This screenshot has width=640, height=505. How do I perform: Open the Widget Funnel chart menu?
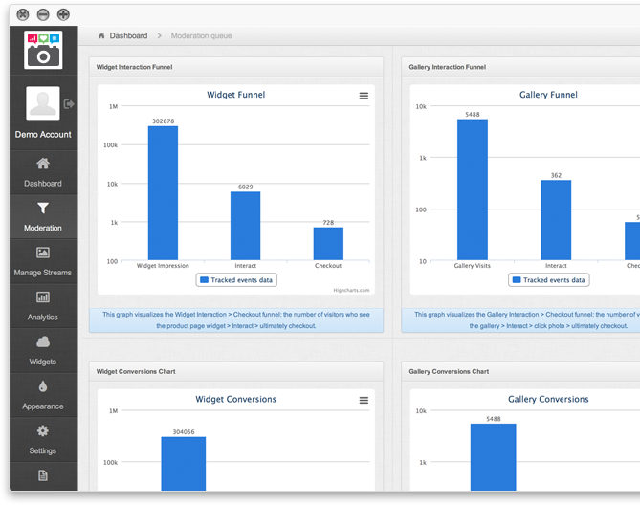364,96
